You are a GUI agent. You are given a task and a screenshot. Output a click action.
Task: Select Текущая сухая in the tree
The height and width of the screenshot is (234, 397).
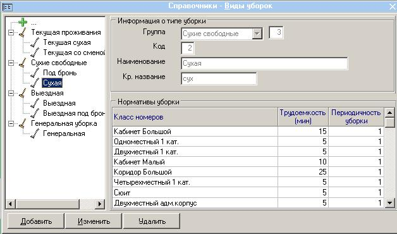tap(67, 42)
